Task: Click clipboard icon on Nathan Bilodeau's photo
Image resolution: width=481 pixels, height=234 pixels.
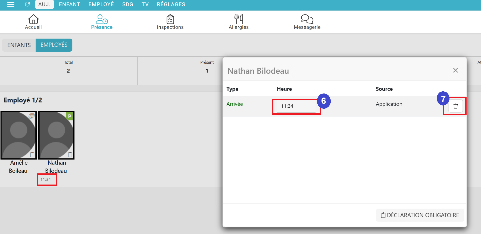Action: (70, 155)
